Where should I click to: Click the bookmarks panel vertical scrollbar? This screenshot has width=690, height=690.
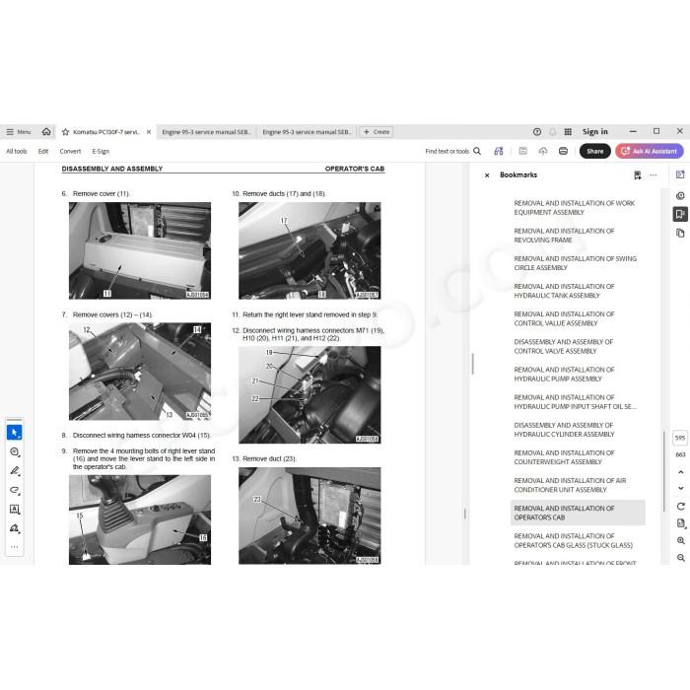pos(663,471)
